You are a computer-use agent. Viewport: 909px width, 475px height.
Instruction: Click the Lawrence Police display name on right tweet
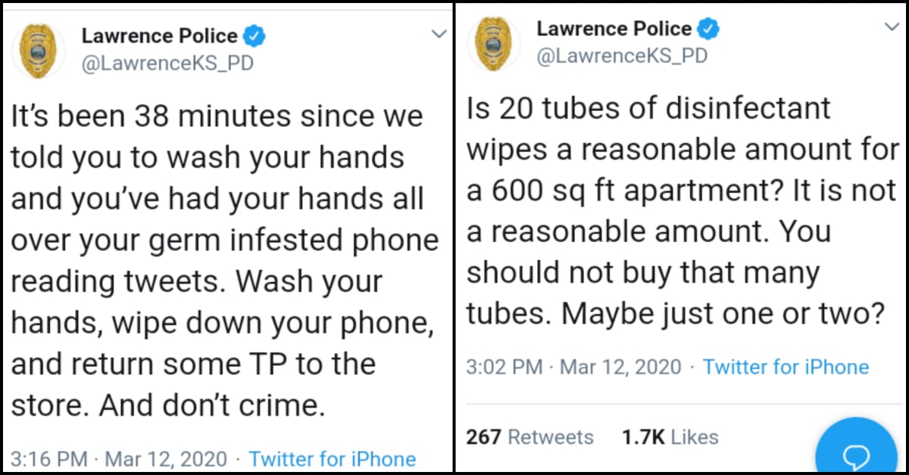(x=614, y=29)
